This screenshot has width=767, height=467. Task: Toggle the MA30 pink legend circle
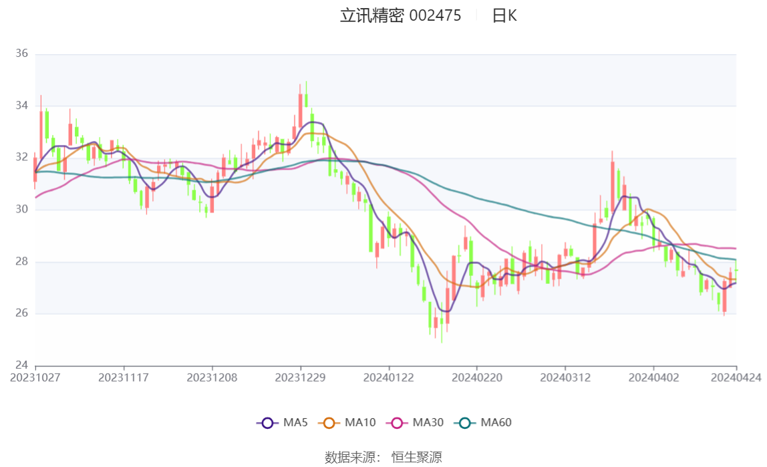(x=397, y=423)
